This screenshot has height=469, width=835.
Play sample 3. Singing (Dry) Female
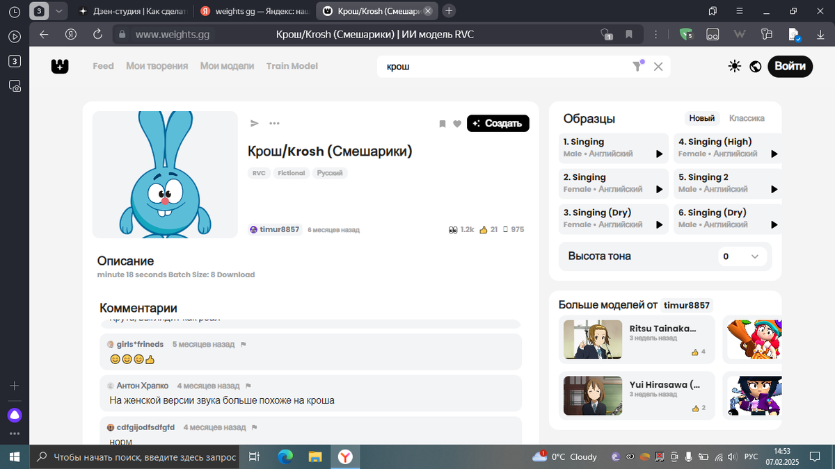point(659,225)
